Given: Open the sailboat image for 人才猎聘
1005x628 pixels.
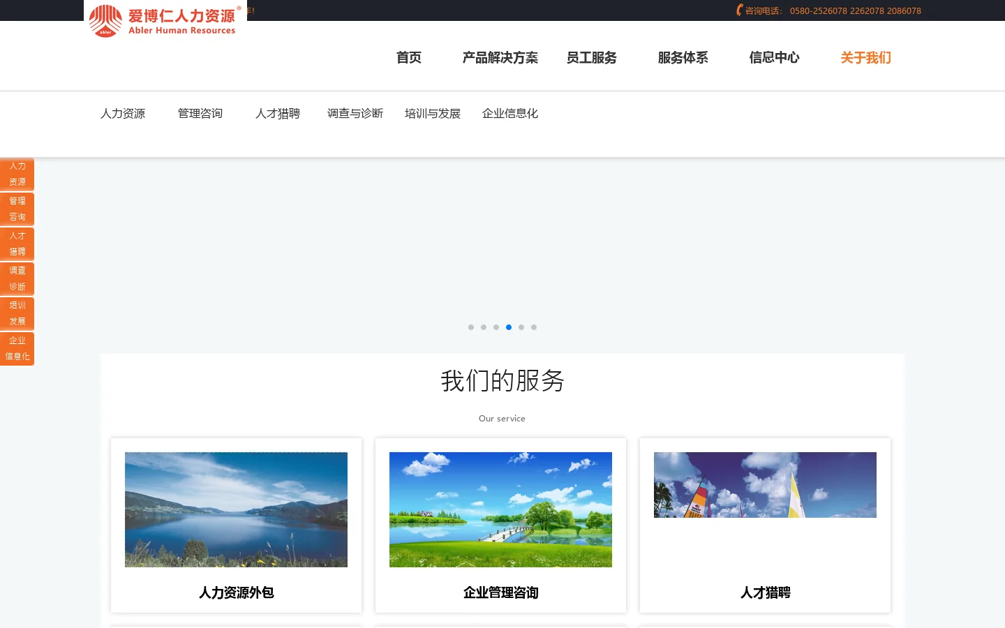Looking at the screenshot, I should point(765,485).
